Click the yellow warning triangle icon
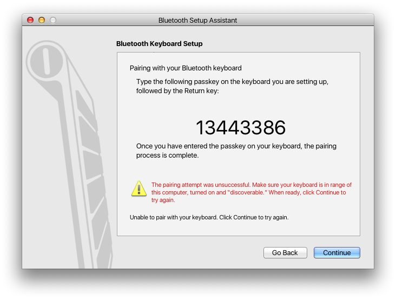 [139, 188]
